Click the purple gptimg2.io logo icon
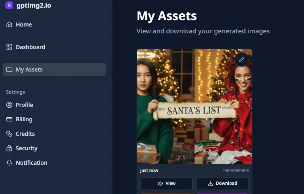The image size is (304, 194). (9, 5)
